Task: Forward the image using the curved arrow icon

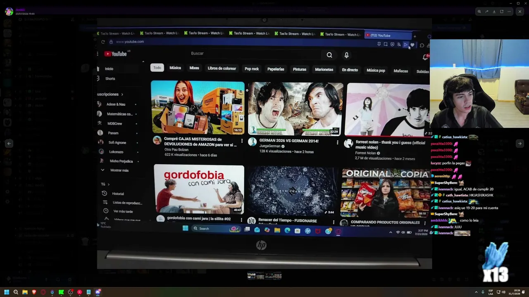Action: [x=486, y=12]
